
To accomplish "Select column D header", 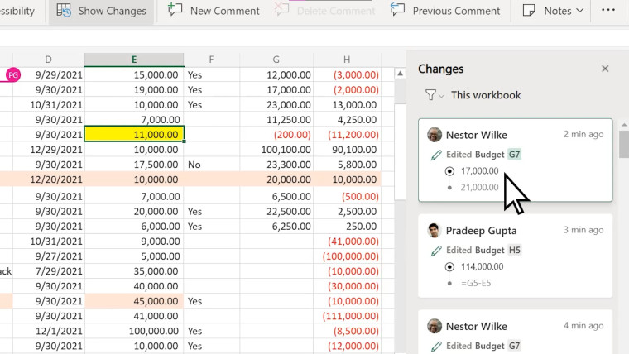I will pyautogui.click(x=48, y=60).
